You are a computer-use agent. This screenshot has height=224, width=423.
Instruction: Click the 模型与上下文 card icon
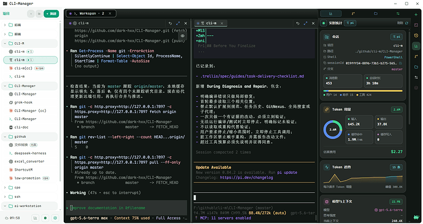(x=327, y=201)
